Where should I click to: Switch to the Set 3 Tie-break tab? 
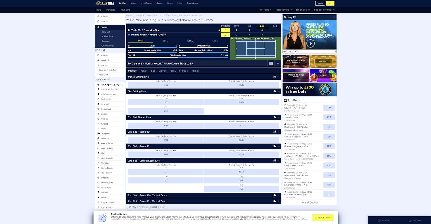pos(179,71)
